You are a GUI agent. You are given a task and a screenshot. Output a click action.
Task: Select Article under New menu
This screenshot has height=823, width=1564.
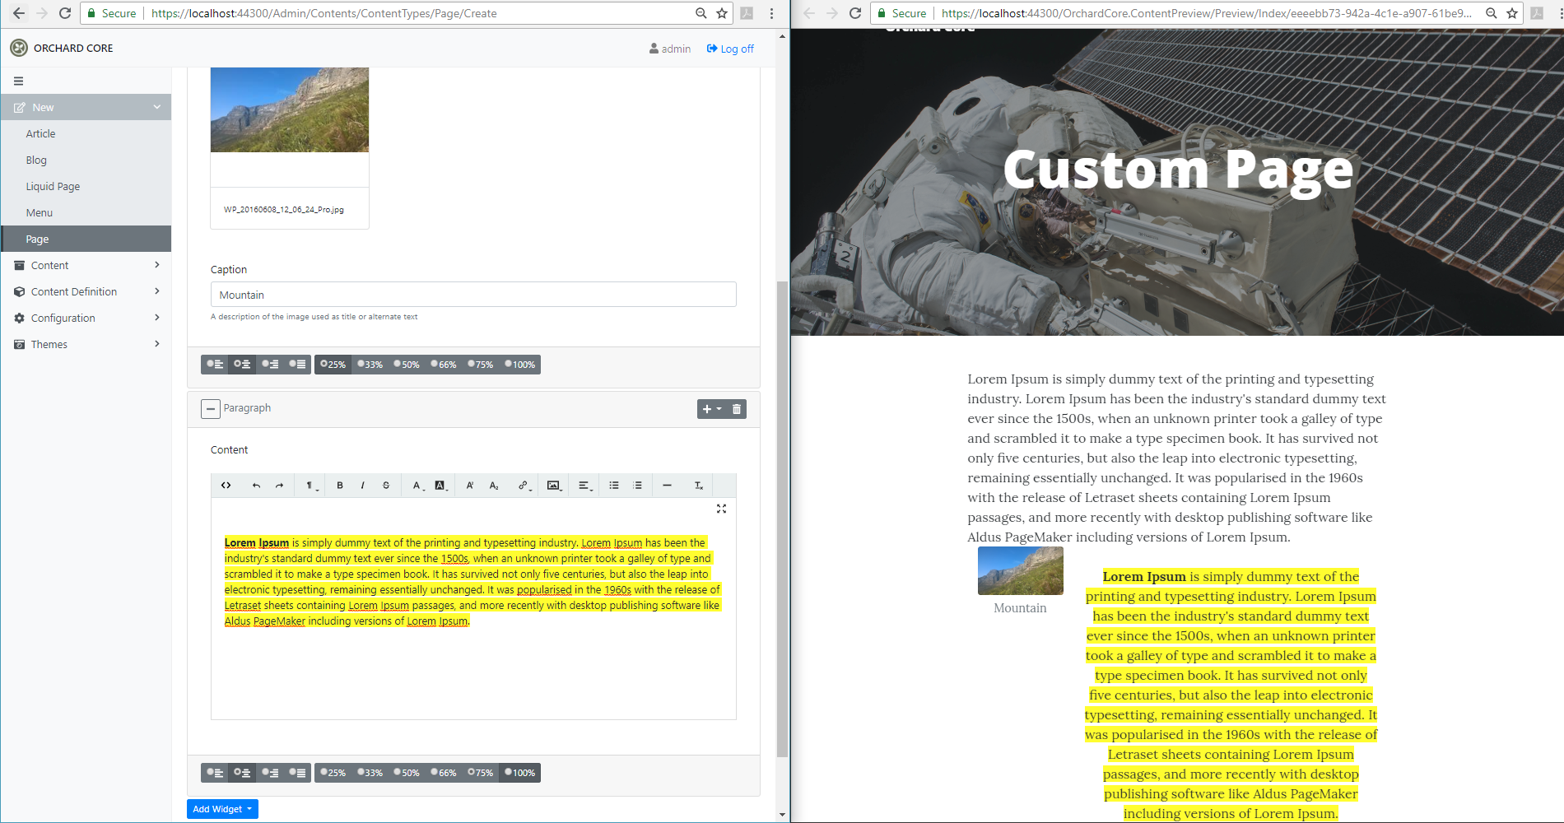[x=86, y=133]
